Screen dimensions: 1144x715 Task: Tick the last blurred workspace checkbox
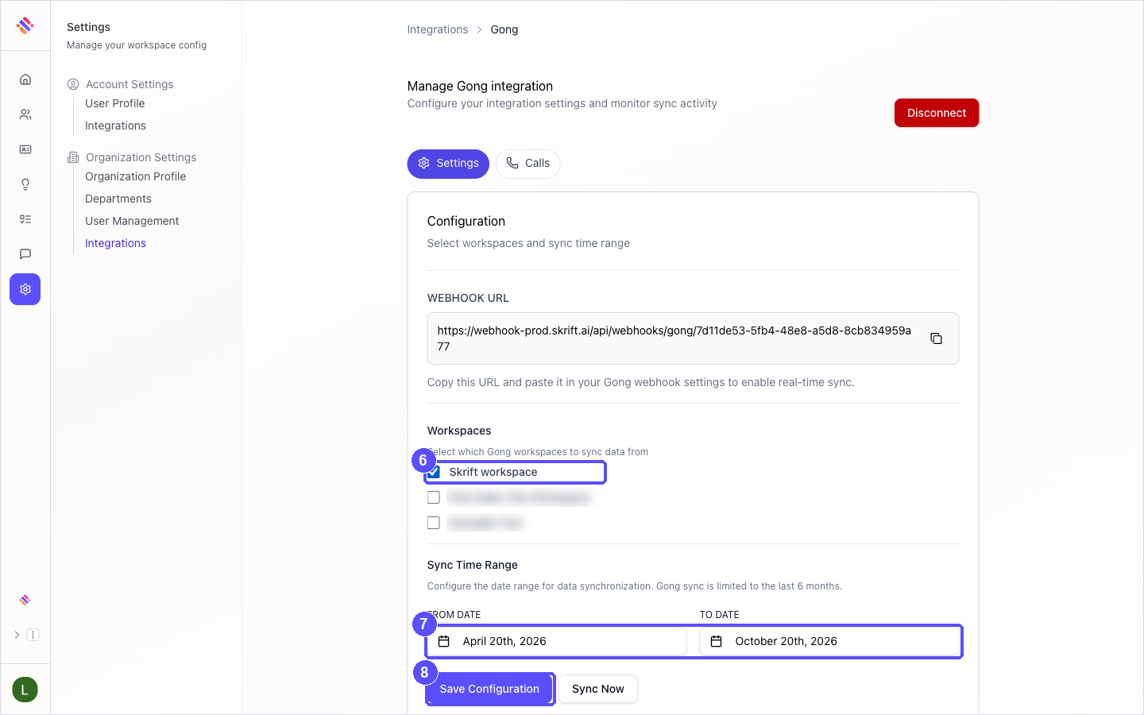coord(434,523)
